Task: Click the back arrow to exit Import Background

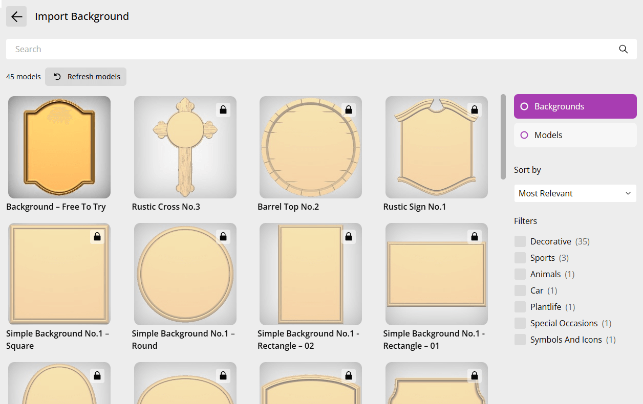Action: [16, 16]
